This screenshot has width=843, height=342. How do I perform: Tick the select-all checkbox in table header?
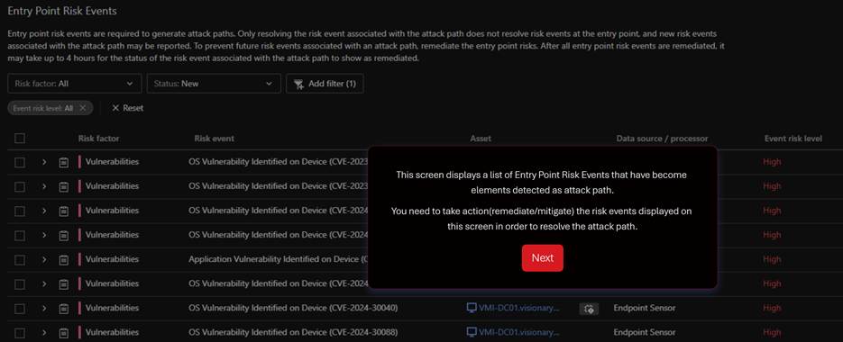coord(20,139)
